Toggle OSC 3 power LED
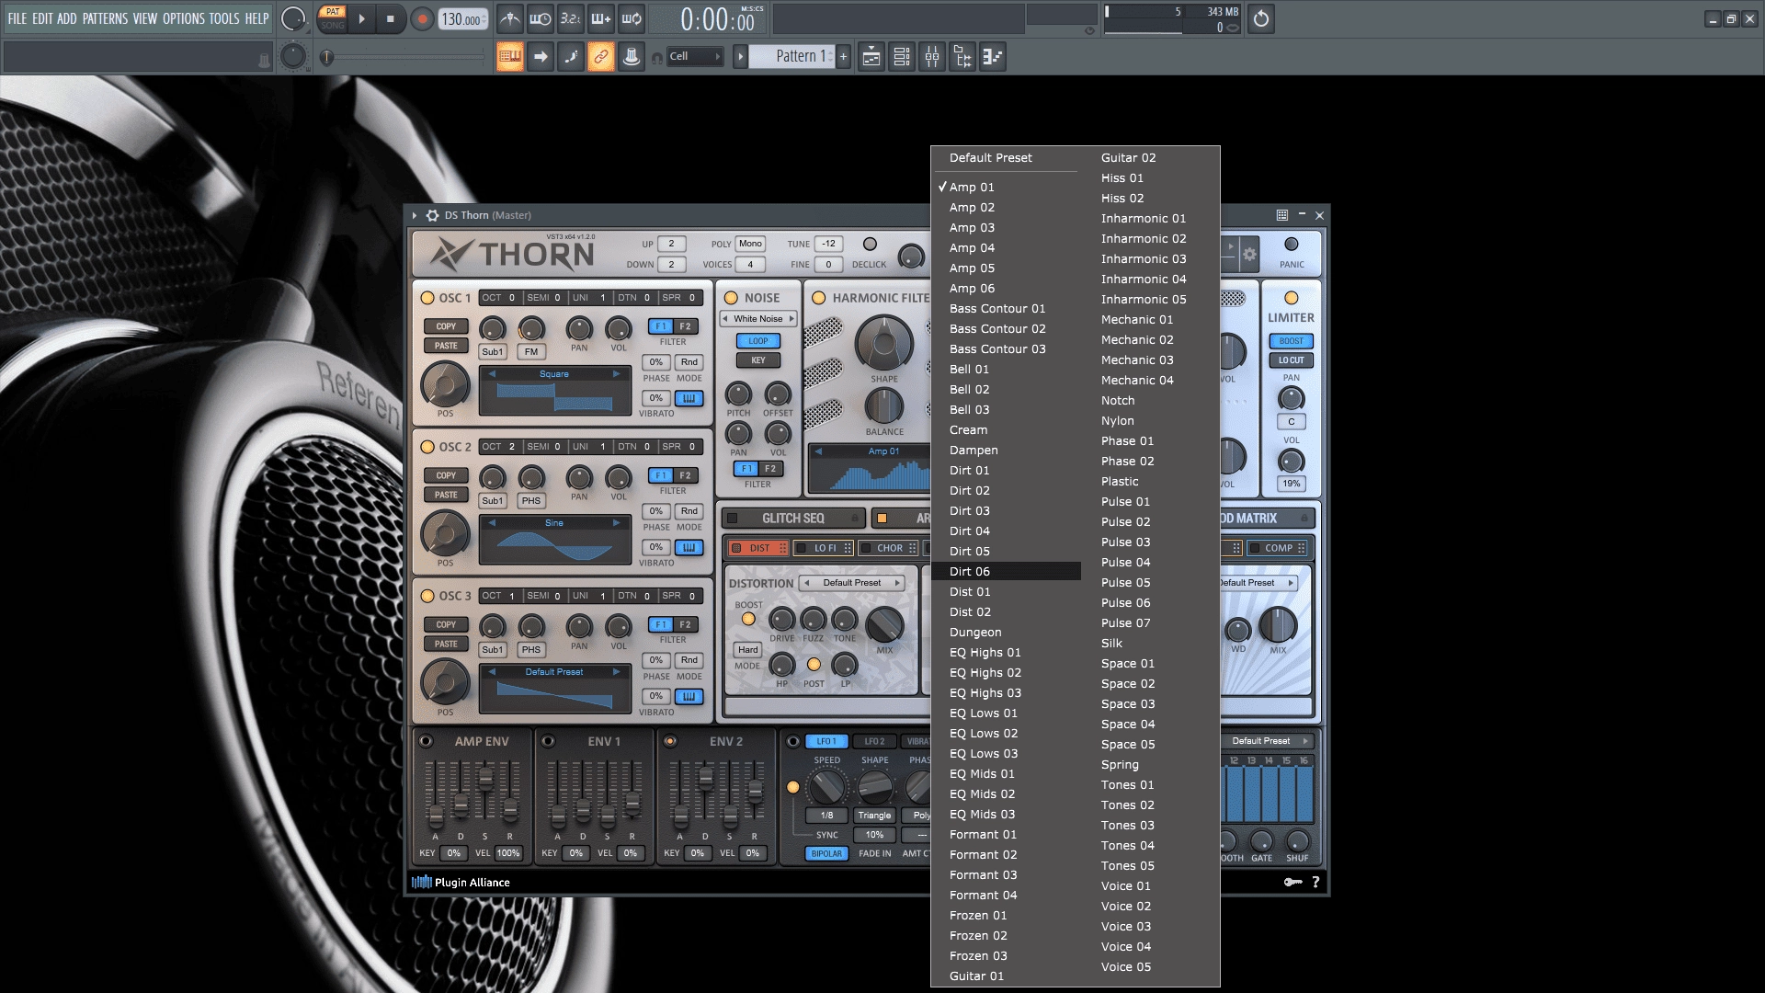The image size is (1765, 993). pyautogui.click(x=427, y=596)
